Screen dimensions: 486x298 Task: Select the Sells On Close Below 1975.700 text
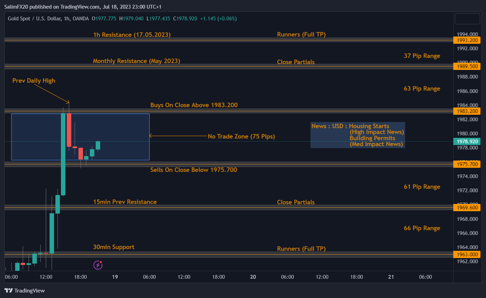(193, 170)
